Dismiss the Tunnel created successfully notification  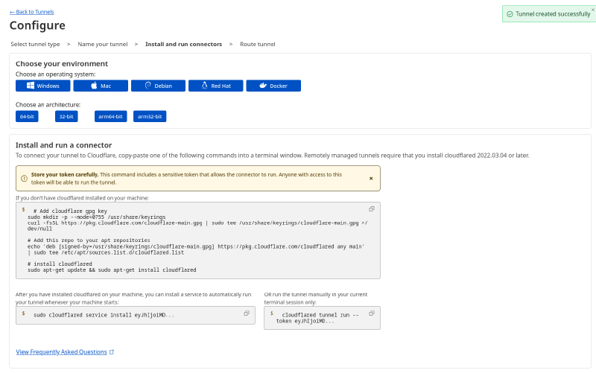592,10
